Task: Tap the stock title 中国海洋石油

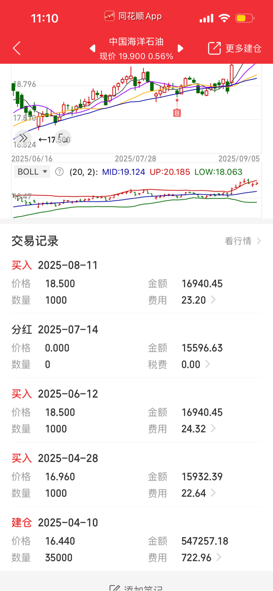Action: pos(136,42)
